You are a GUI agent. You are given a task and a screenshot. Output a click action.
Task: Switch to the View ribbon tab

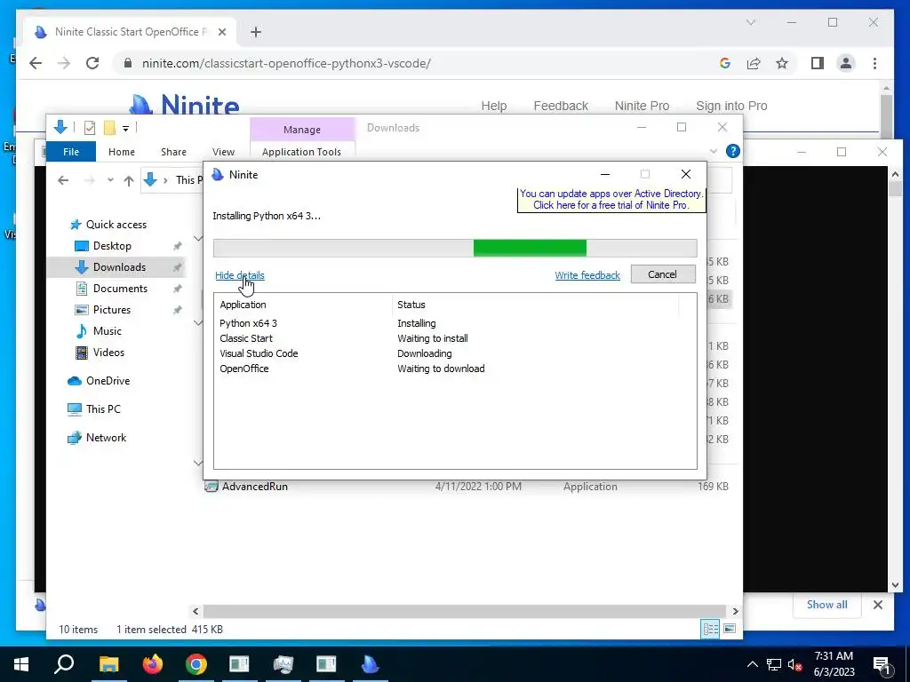223,152
